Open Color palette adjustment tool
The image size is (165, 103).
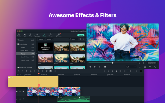[x=43, y=71]
